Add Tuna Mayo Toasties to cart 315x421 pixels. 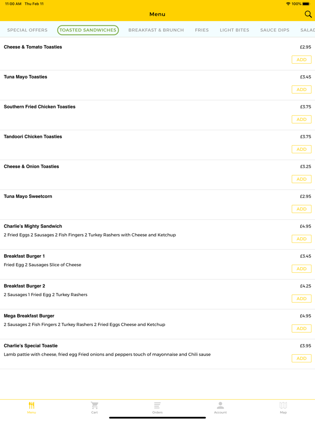301,89
